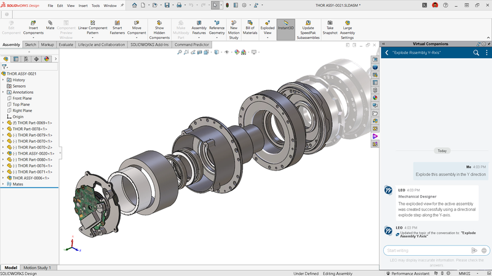Image resolution: width=492 pixels, height=276 pixels.
Task: Open Command Predictor tab
Action: point(191,44)
